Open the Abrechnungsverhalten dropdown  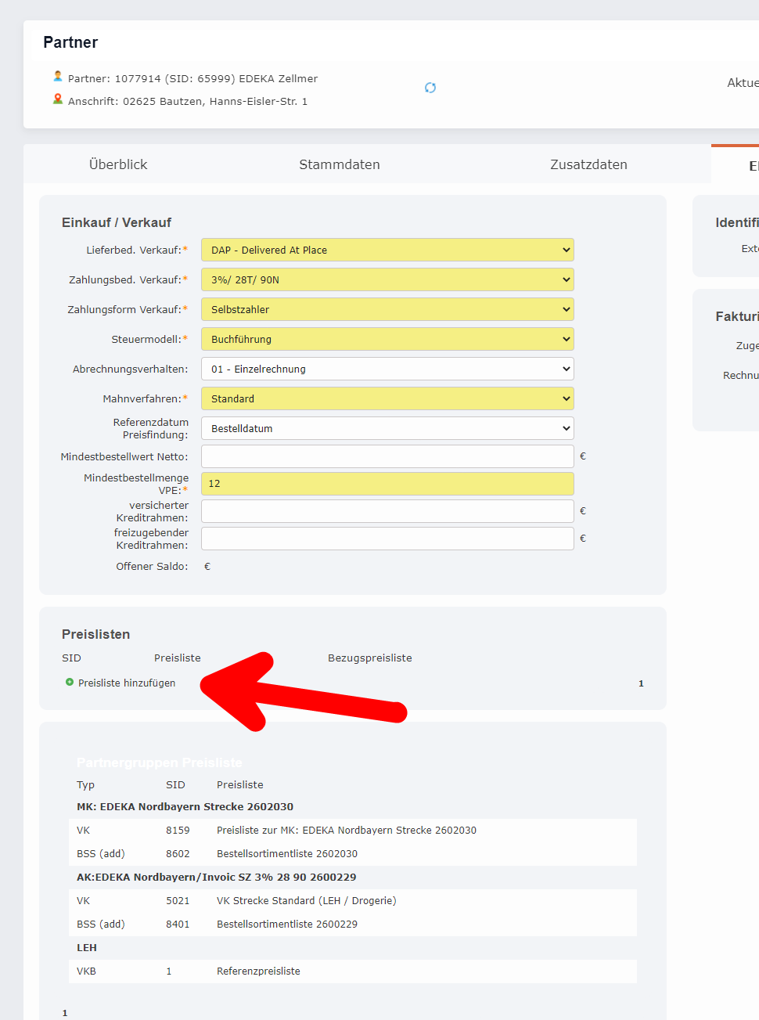coord(387,369)
